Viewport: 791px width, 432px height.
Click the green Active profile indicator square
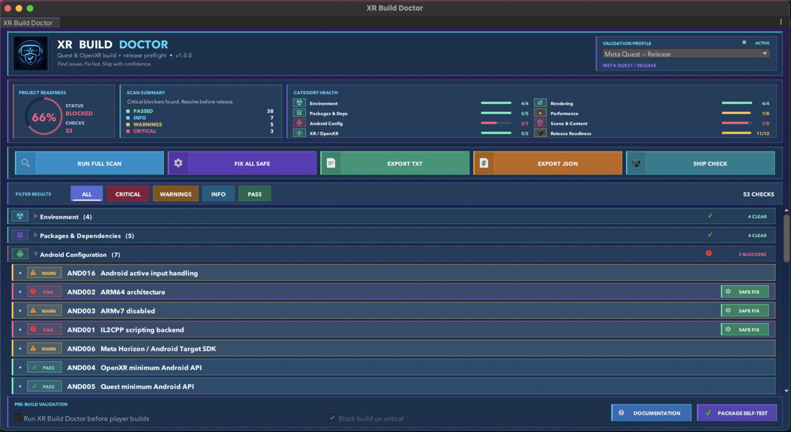pos(744,43)
